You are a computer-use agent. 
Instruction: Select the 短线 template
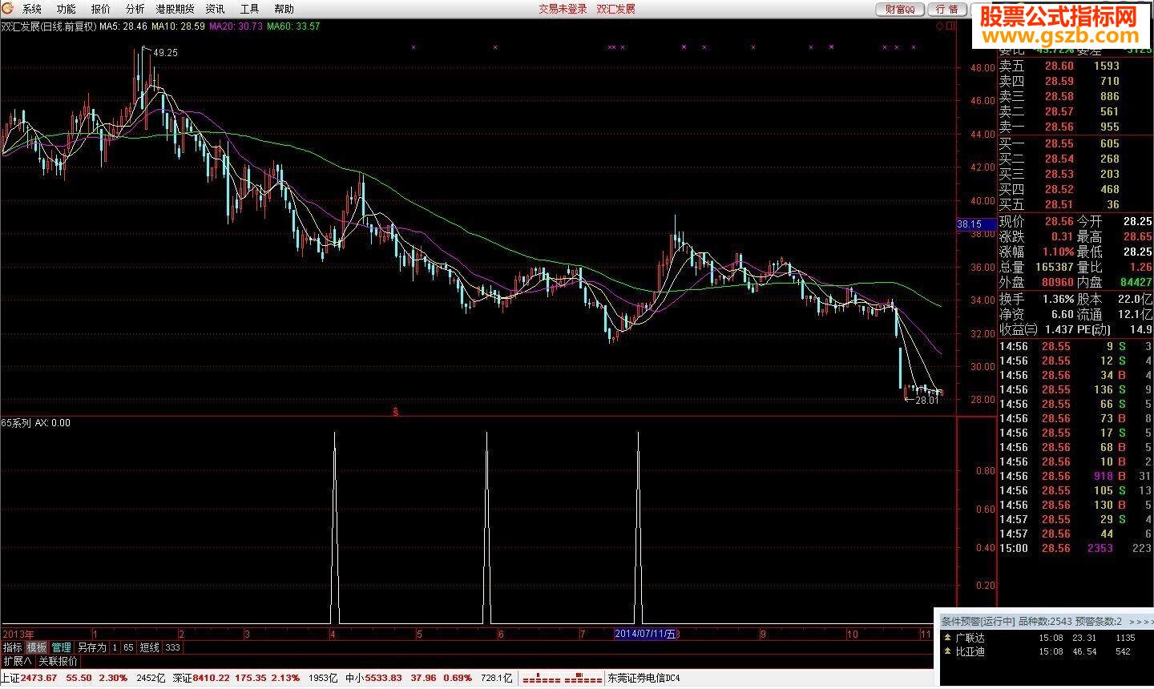[x=150, y=647]
